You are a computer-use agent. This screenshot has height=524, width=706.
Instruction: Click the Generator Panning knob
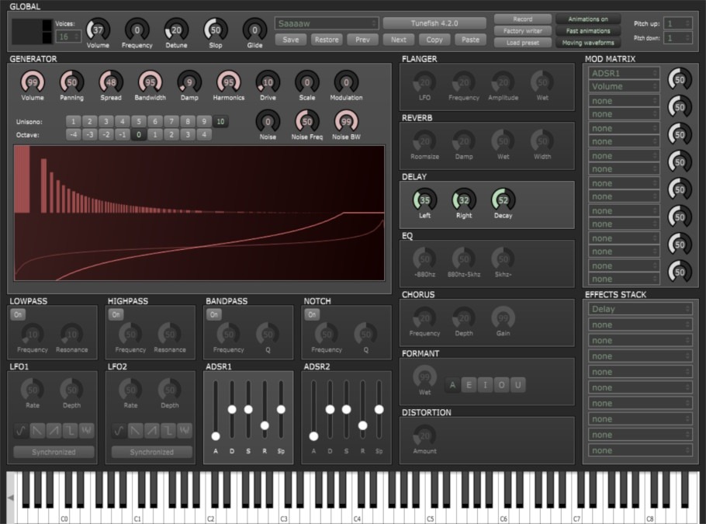point(71,82)
